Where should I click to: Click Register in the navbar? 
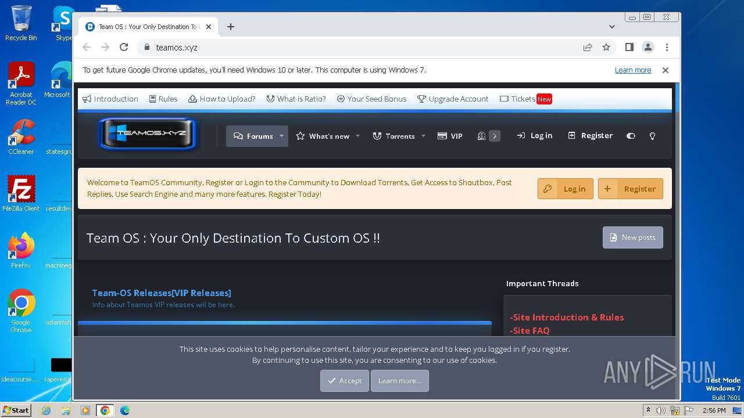[590, 135]
